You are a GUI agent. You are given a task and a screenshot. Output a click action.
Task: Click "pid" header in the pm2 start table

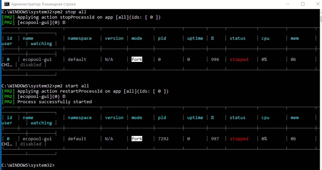click(x=162, y=118)
